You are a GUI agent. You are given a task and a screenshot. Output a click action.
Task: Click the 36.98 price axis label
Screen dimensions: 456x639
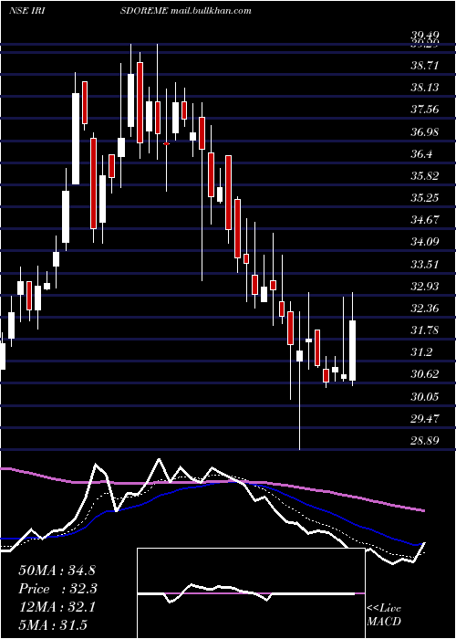[x=425, y=131]
